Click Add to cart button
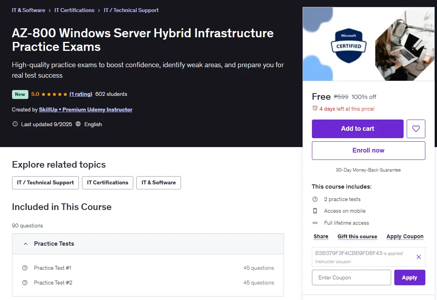This screenshot has height=300, width=437. click(358, 129)
